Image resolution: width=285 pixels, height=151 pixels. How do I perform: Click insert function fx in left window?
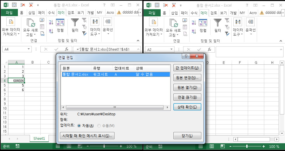pyautogui.click(x=67, y=49)
